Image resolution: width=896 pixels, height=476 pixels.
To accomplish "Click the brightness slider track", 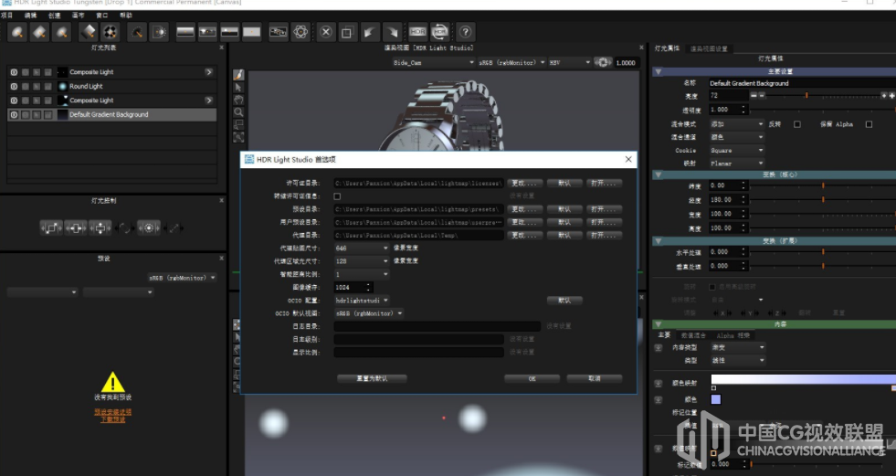I will (x=822, y=96).
